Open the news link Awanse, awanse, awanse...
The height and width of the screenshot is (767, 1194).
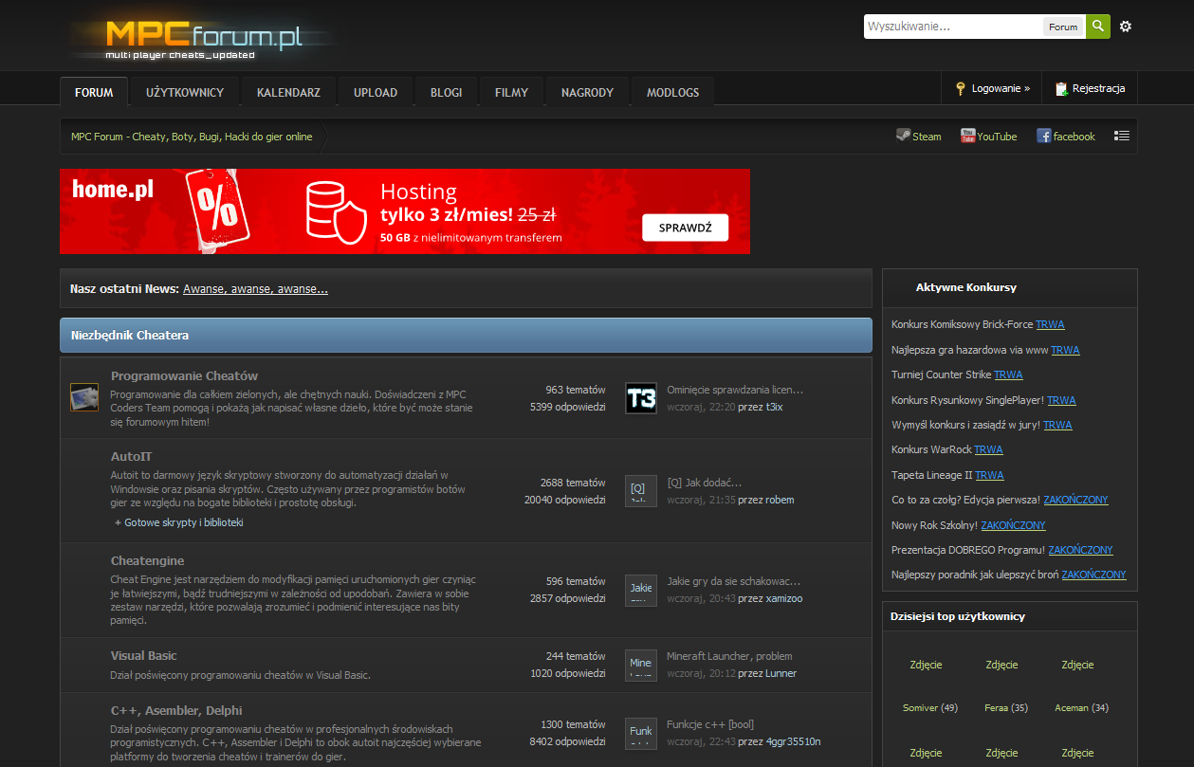[x=255, y=289]
